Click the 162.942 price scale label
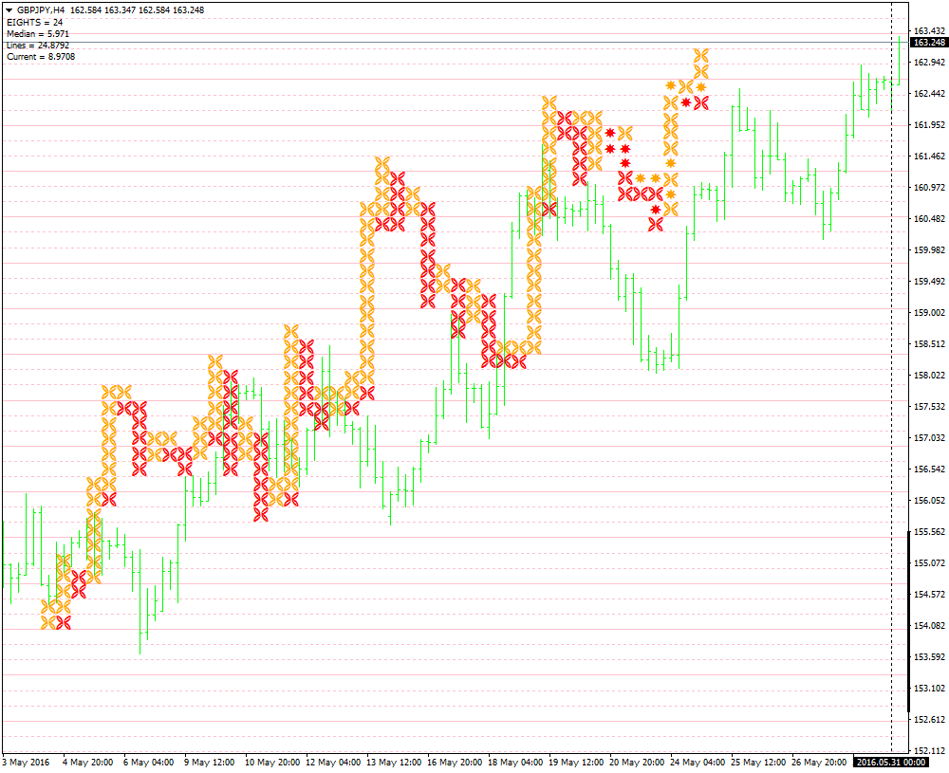The width and height of the screenshot is (949, 773). pyautogui.click(x=929, y=63)
